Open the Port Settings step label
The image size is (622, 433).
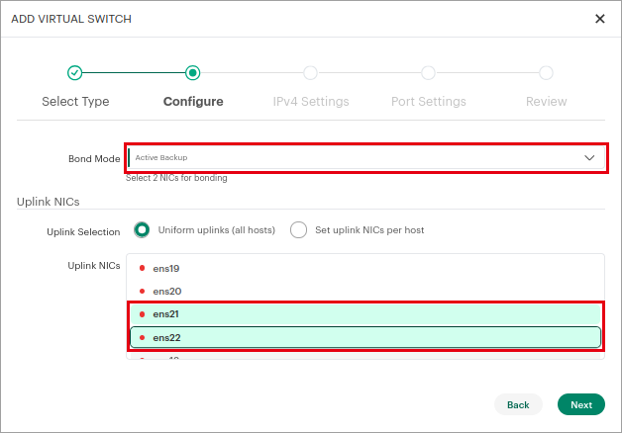429,102
